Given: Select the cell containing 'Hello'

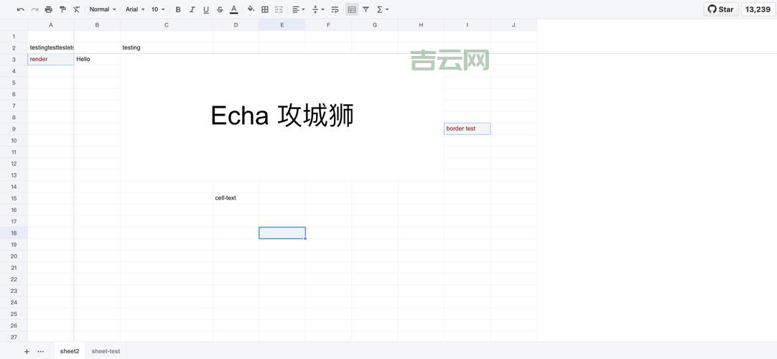Looking at the screenshot, I should click(97, 60).
